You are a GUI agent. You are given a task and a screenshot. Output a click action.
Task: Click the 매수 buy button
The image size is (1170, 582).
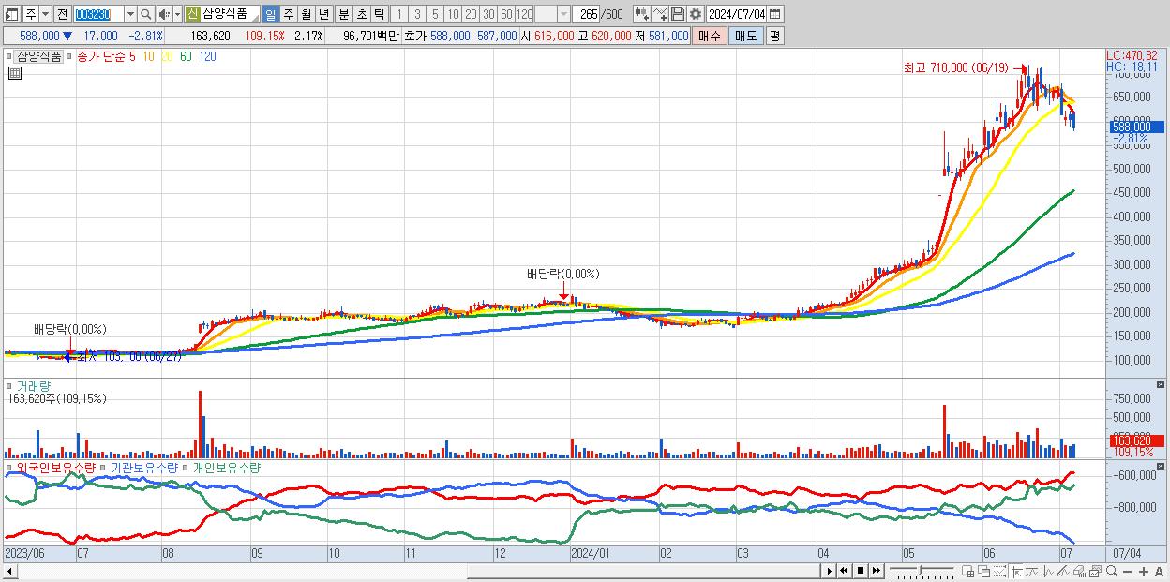(x=710, y=36)
